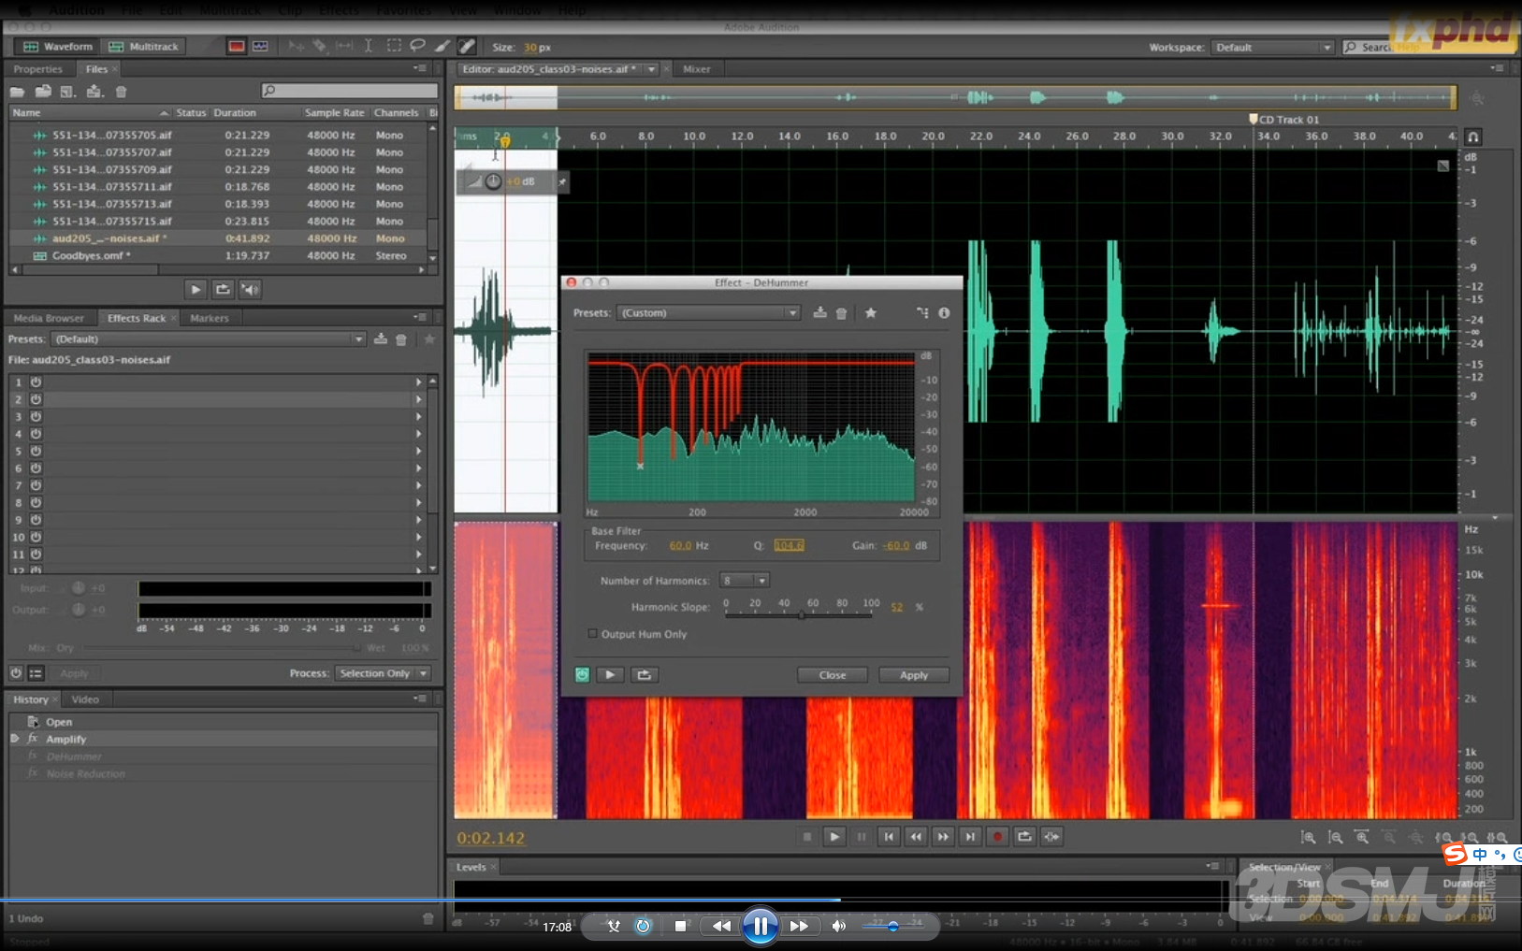Click Preview Play button in DeHummer dialog
Viewport: 1522px width, 951px height.
tap(610, 675)
